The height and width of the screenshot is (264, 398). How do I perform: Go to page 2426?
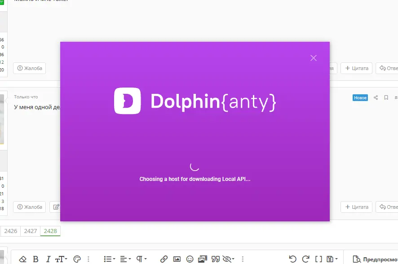click(11, 231)
